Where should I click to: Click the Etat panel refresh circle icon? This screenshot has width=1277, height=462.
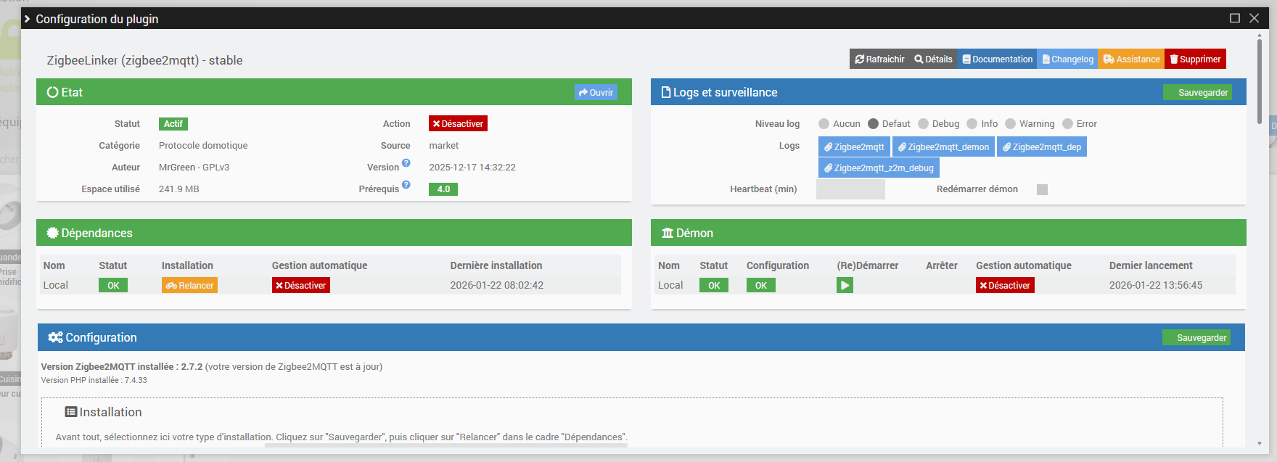point(52,92)
